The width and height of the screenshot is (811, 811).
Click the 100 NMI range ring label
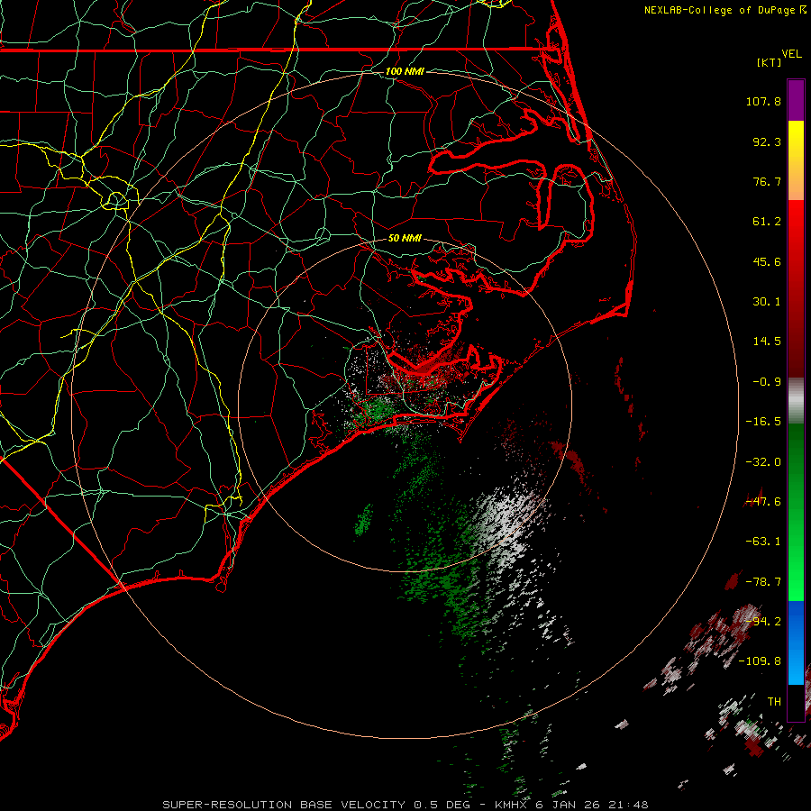[x=405, y=71]
